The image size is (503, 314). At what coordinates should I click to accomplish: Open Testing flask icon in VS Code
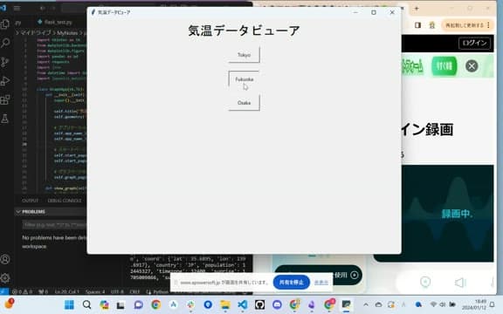click(5, 119)
